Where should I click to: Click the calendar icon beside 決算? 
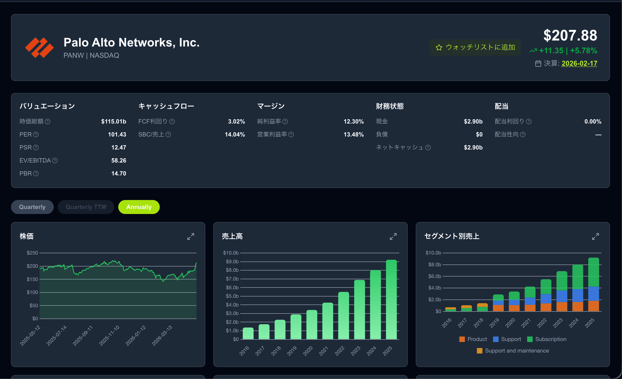click(538, 63)
